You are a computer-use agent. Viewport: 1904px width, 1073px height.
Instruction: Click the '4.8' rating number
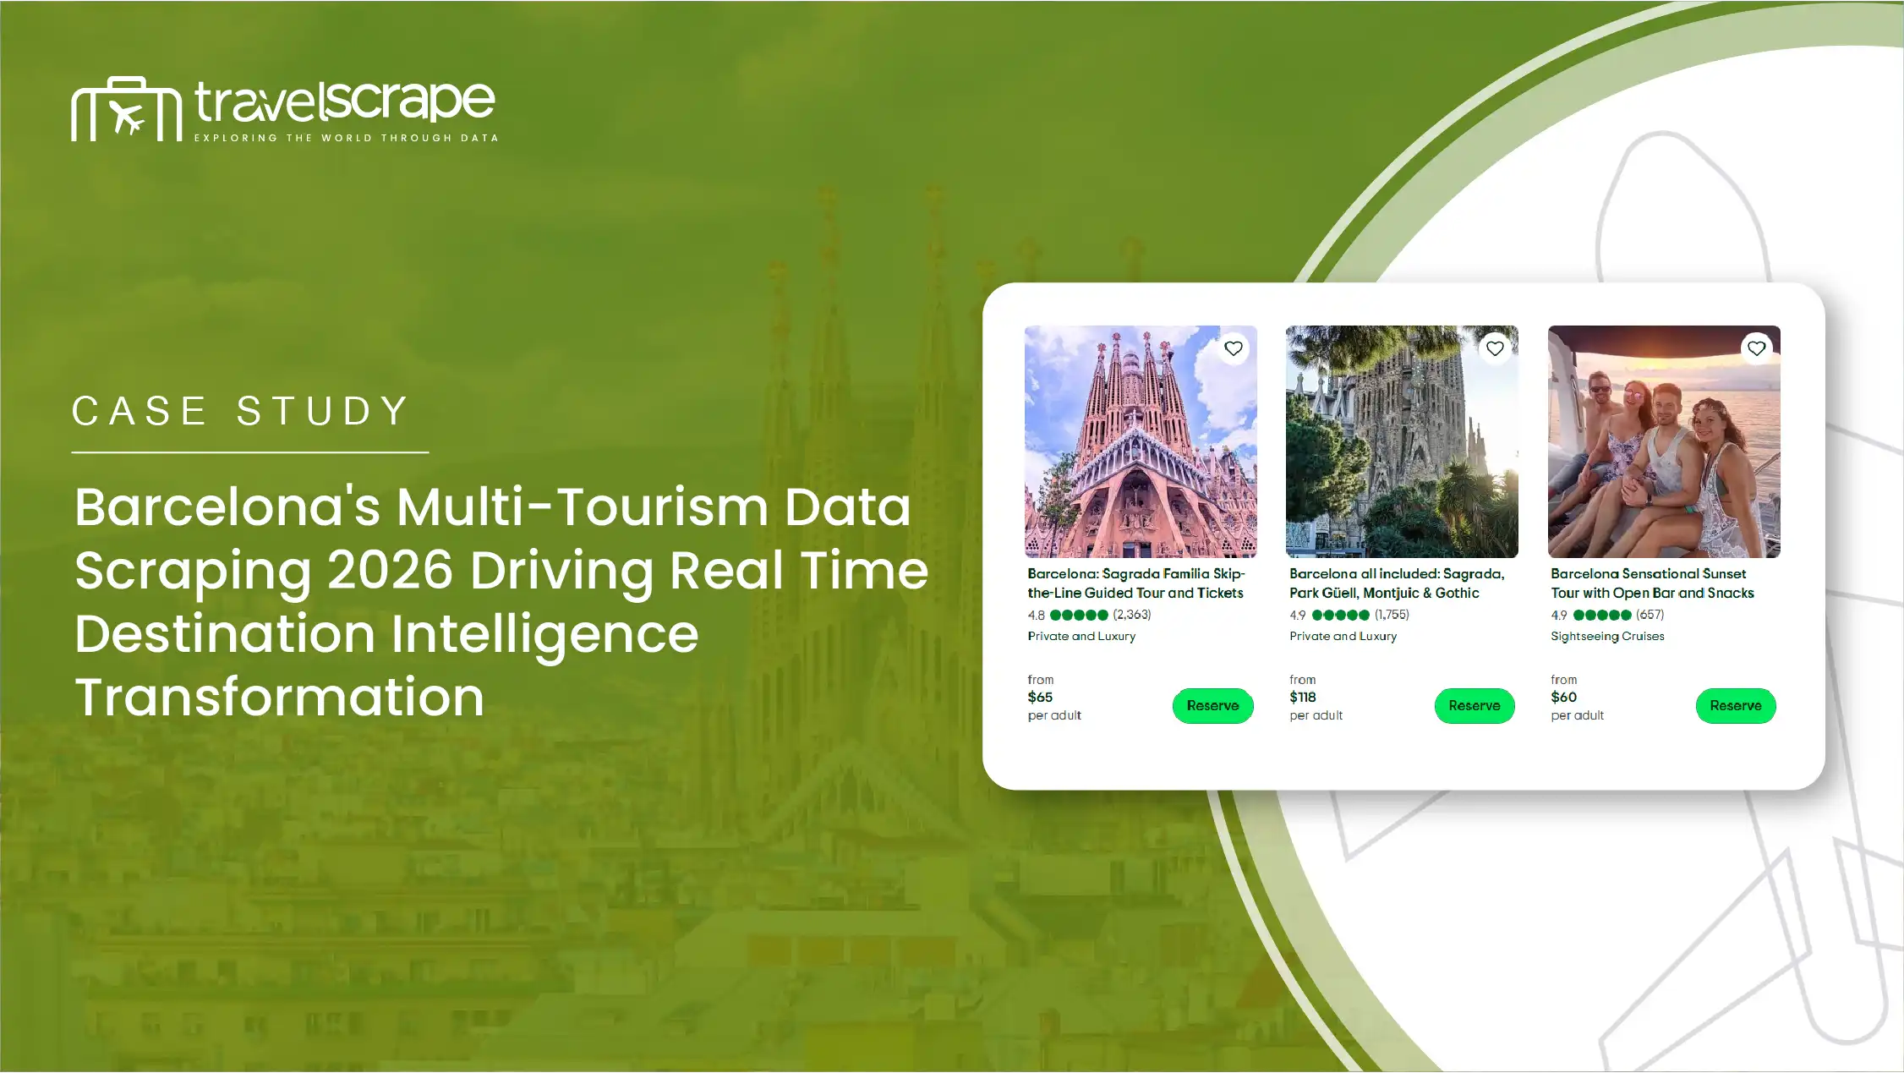coord(1036,616)
